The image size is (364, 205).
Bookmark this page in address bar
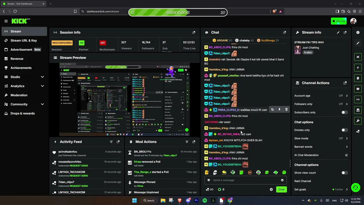click(x=75, y=11)
